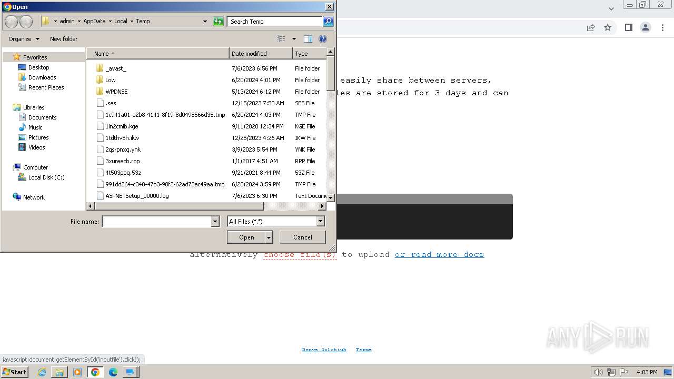Open the Denys Golotiuk footer link
Image resolution: width=674 pixels, height=379 pixels.
coord(324,350)
